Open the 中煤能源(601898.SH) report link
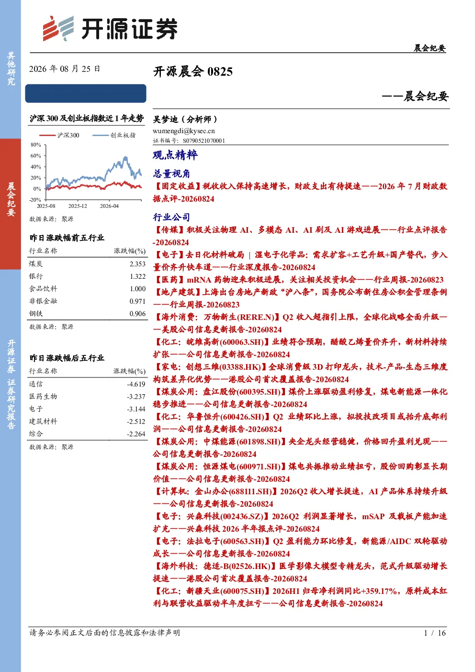This screenshot has height=672, width=475. point(300,448)
